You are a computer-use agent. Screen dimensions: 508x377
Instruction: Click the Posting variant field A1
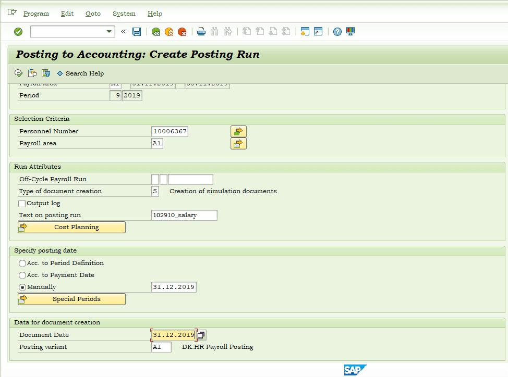click(161, 347)
